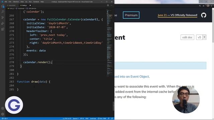The image size is (214, 120).
Task: Open the Selection menu
Action: coord(16,2)
